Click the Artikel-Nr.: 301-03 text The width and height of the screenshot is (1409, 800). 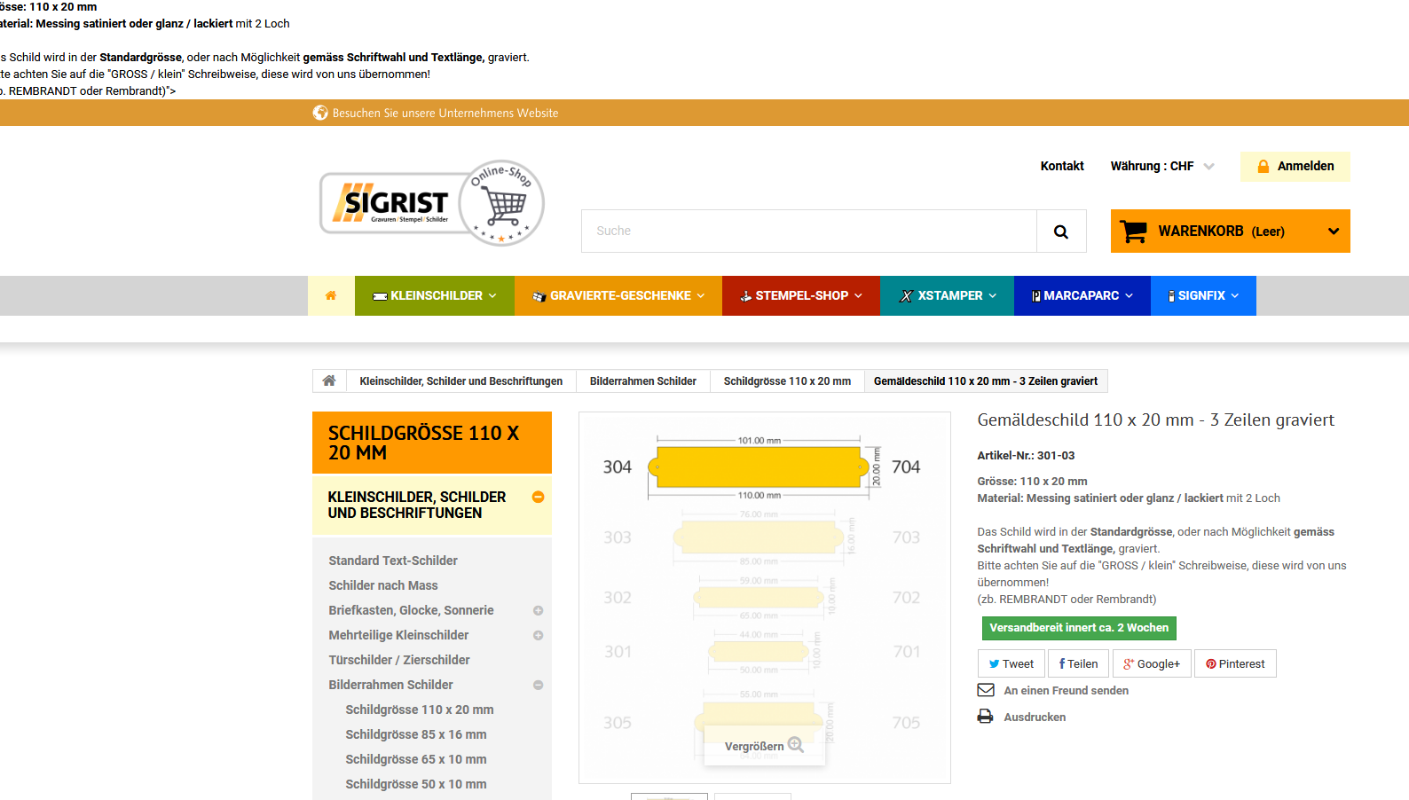(1026, 456)
